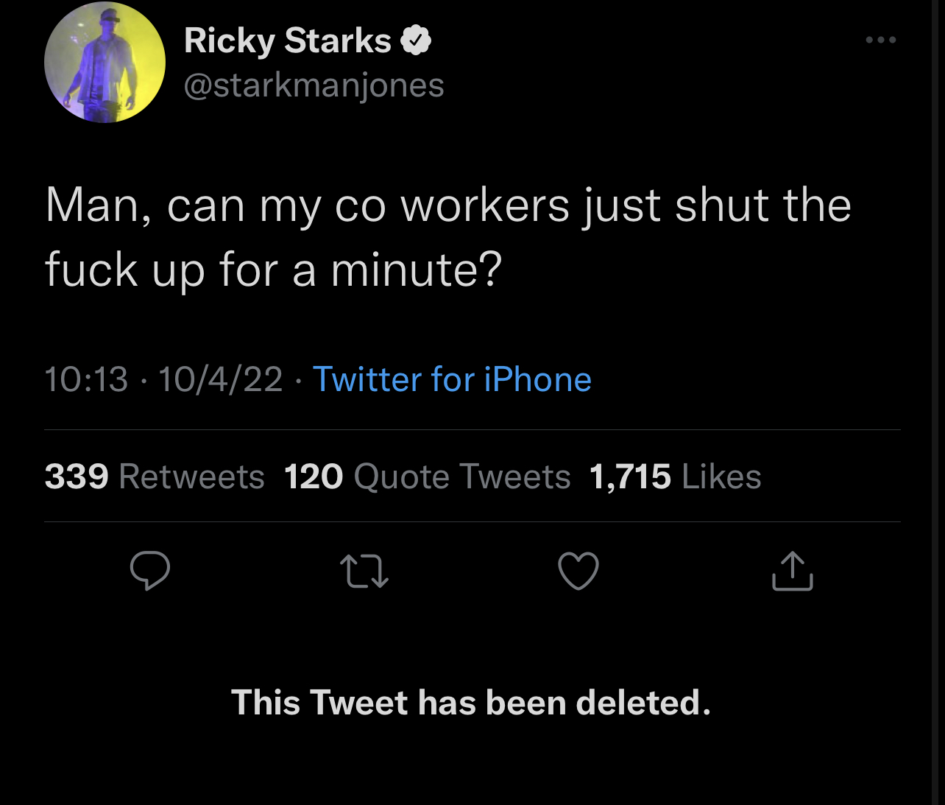Tap the share upload icon
This screenshot has height=805, width=945.
pos(793,571)
